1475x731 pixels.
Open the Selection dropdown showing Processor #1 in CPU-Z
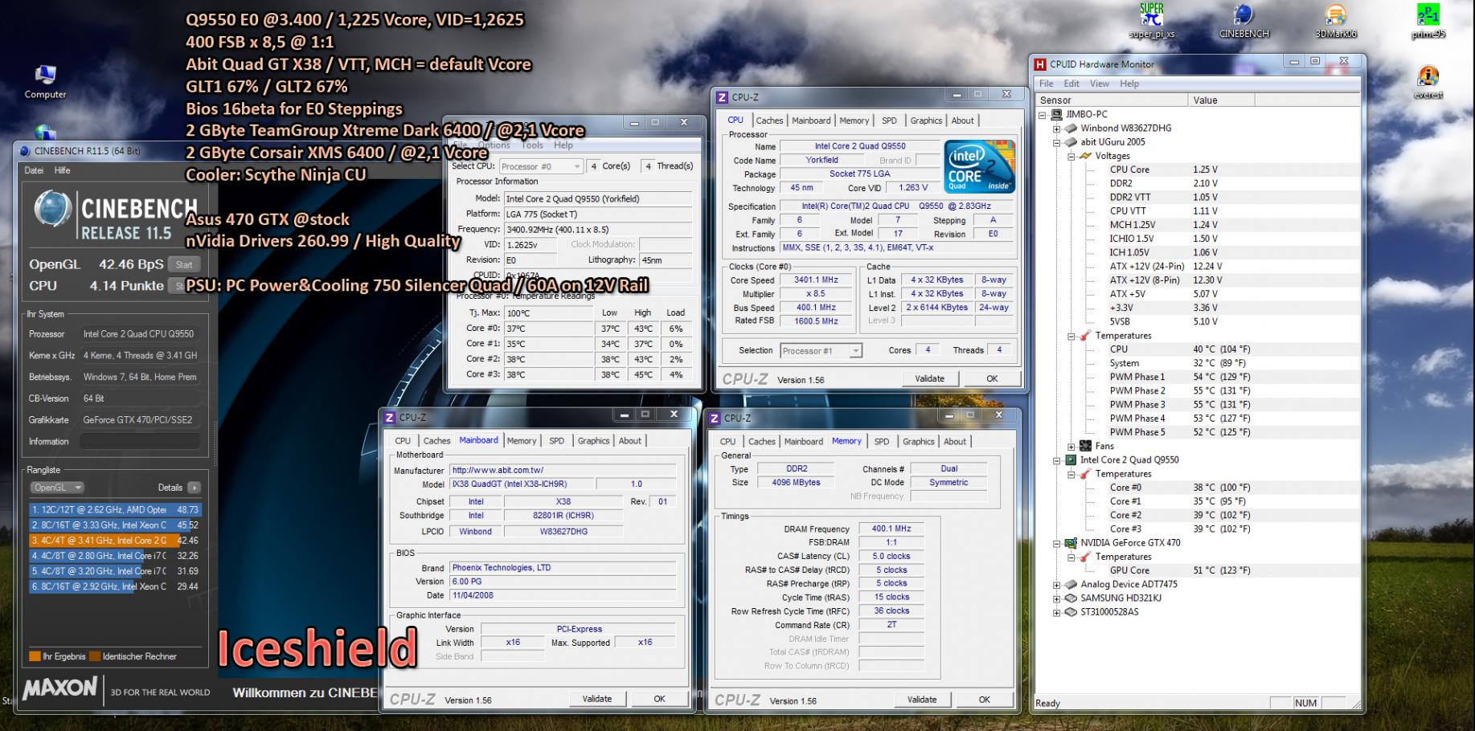tap(821, 351)
